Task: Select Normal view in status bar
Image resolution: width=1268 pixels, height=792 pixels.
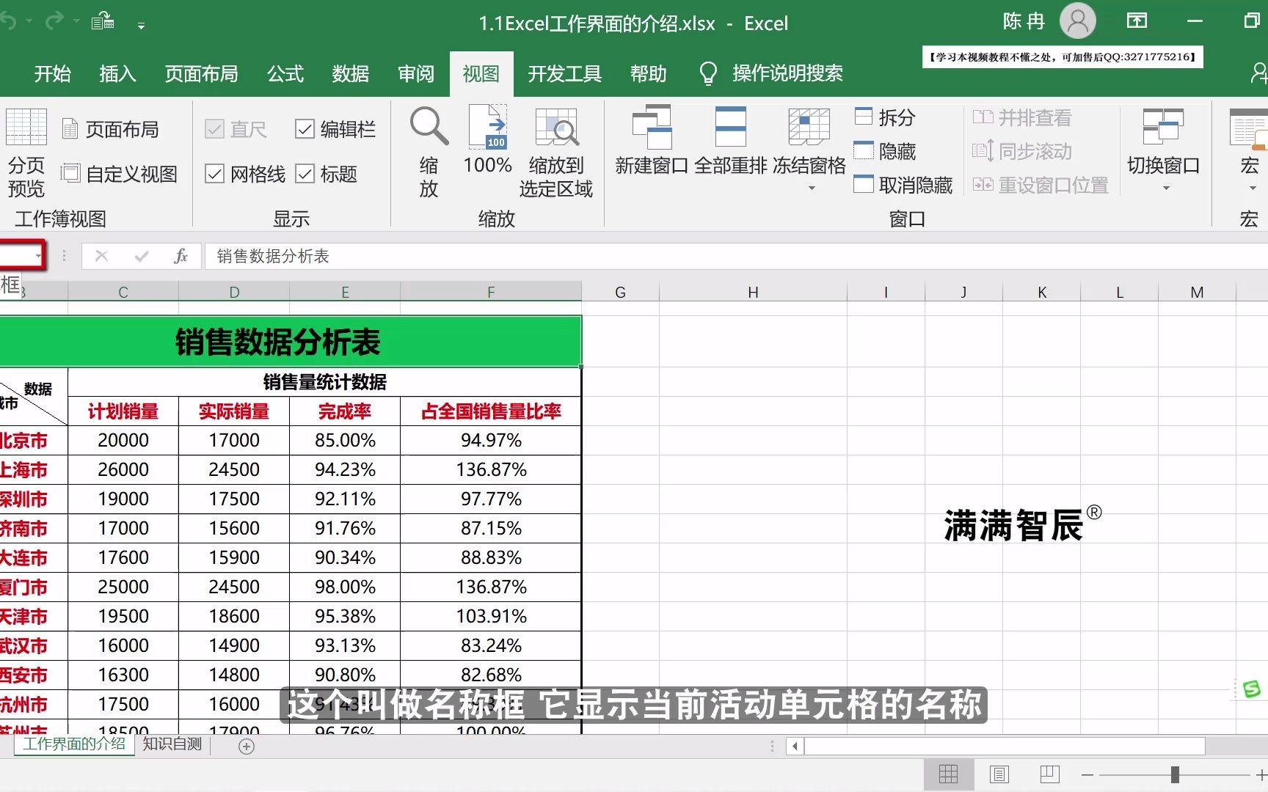Action: [948, 774]
